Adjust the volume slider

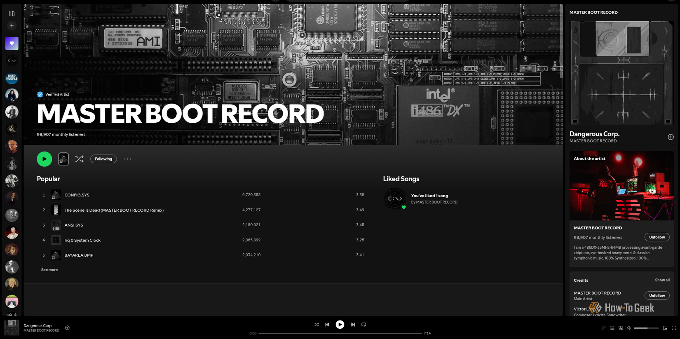(646, 328)
